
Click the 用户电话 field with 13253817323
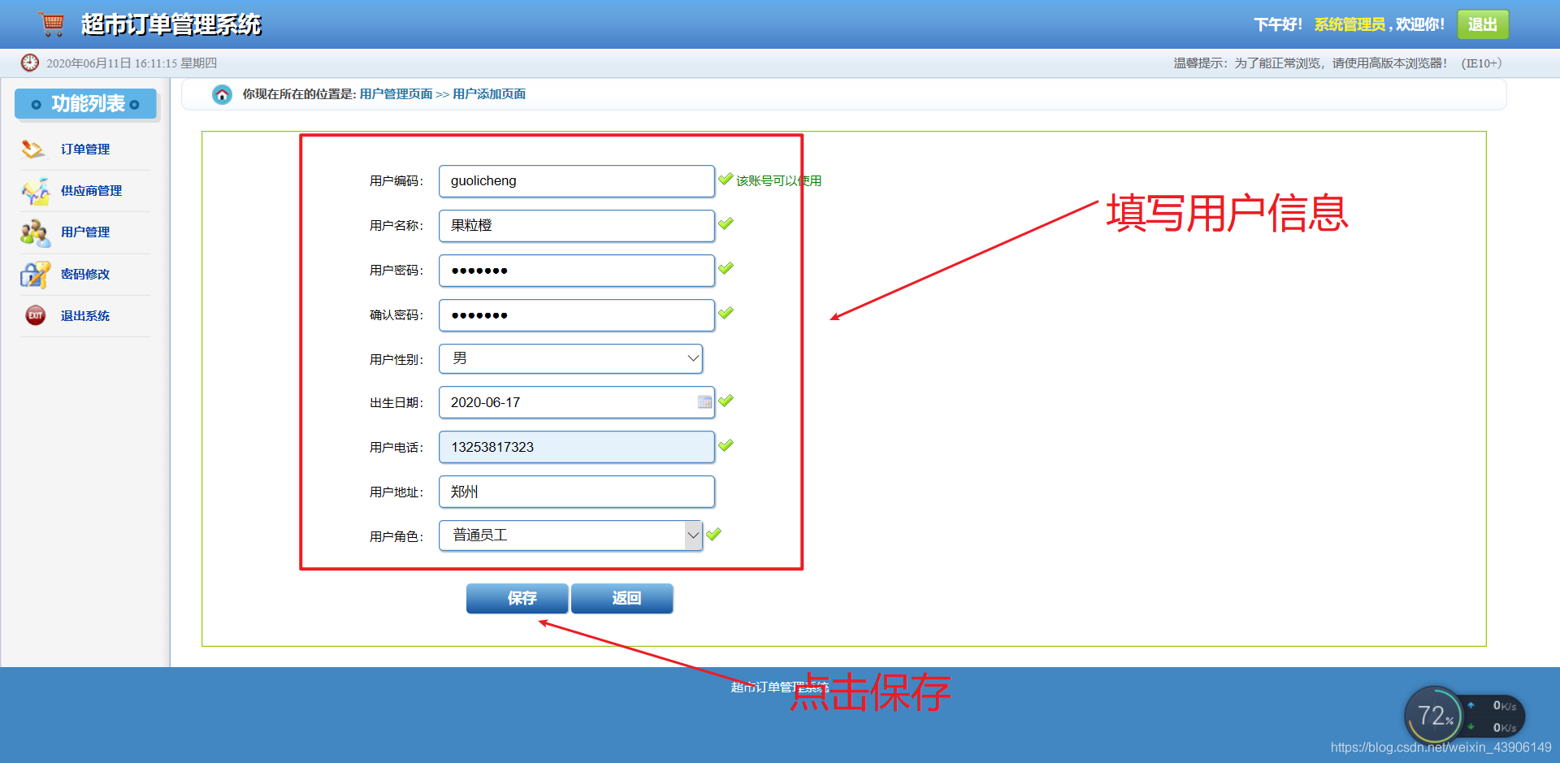pyautogui.click(x=577, y=447)
